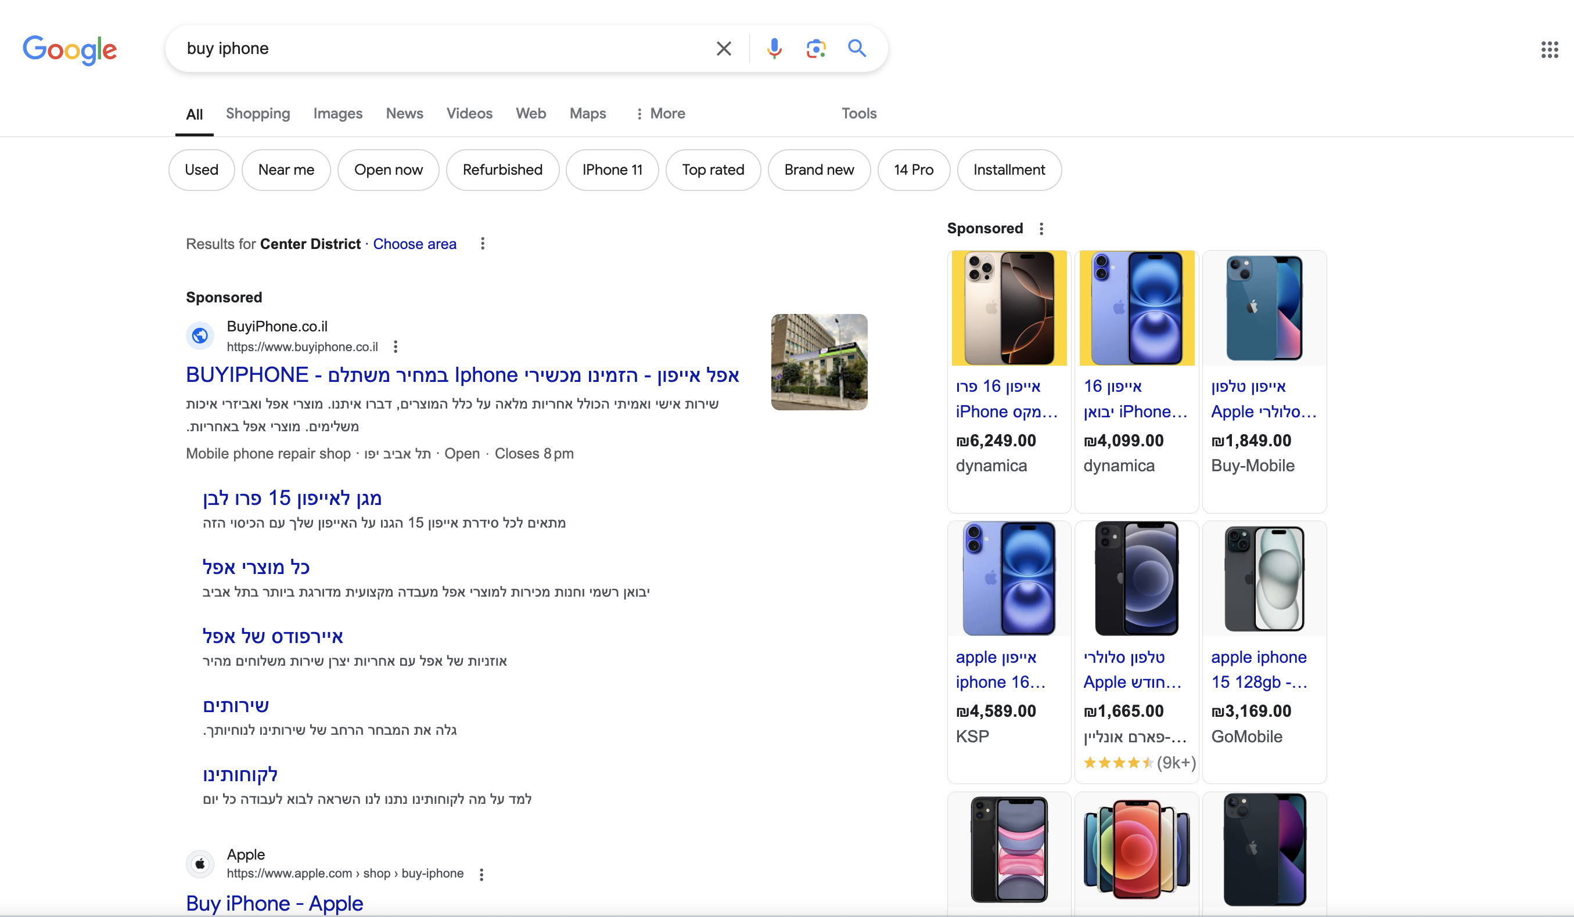
Task: Expand the More search categories menu
Action: 660,114
